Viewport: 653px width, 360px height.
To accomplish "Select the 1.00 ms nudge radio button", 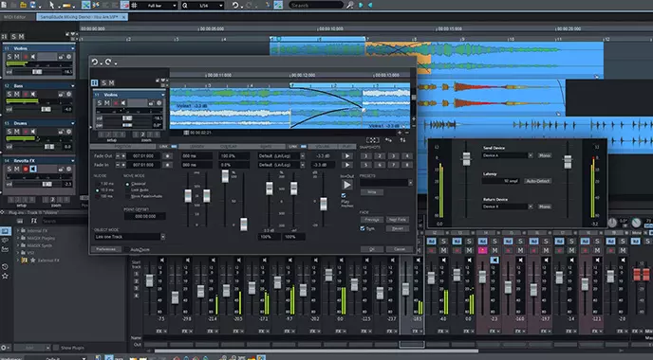I will (98, 184).
